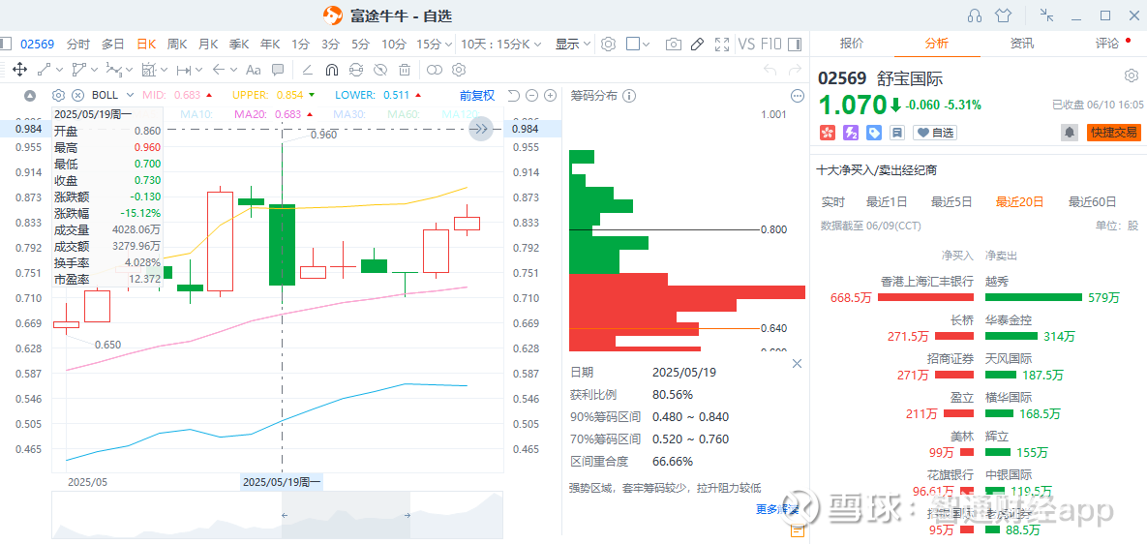The image size is (1147, 544).
Task: Select the move/pan crosshair tool
Action: click(x=19, y=71)
